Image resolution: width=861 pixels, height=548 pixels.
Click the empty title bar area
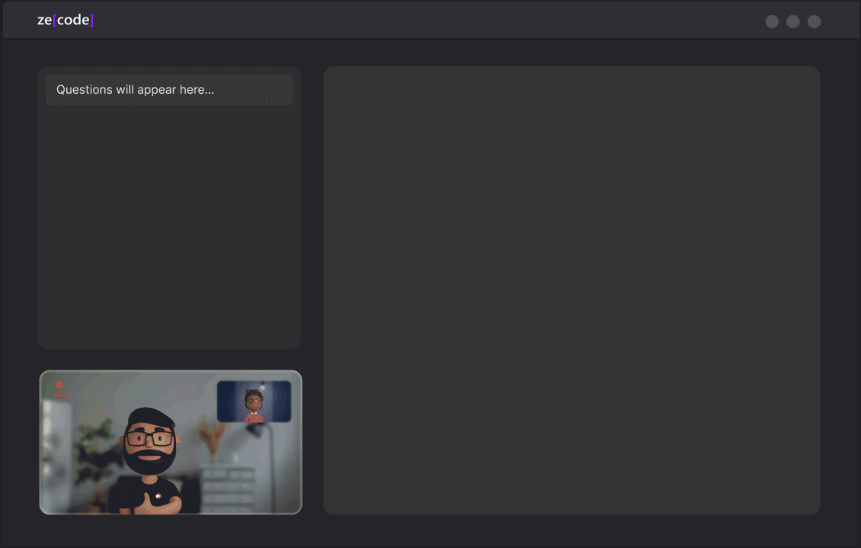click(428, 21)
